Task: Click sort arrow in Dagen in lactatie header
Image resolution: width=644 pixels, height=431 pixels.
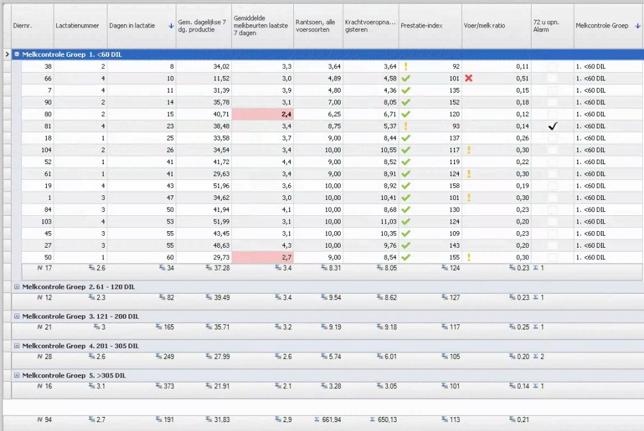Action: [171, 26]
